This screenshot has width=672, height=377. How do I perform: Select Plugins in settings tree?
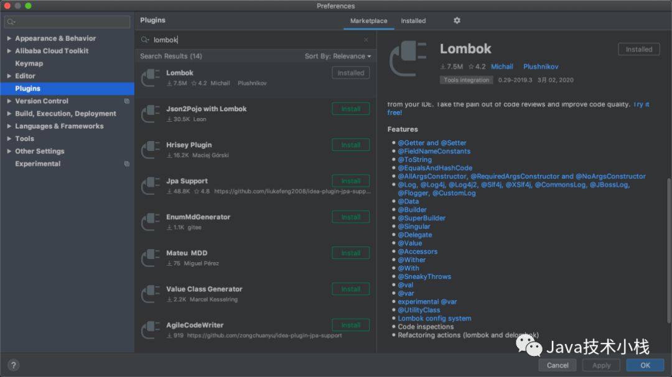click(x=67, y=89)
